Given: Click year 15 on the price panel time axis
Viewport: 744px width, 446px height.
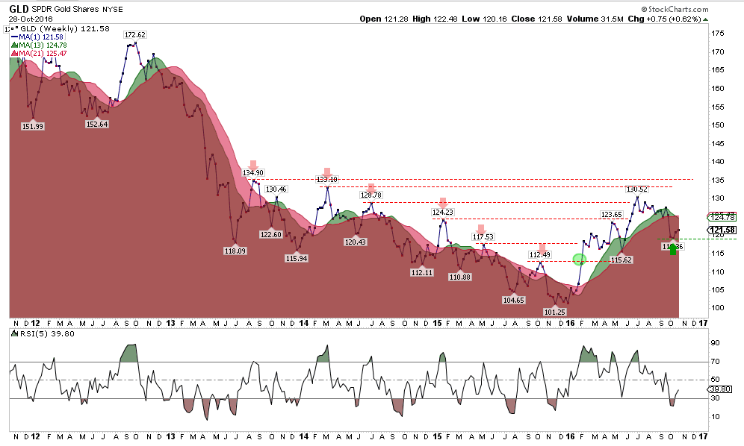Looking at the screenshot, I should coord(437,323).
